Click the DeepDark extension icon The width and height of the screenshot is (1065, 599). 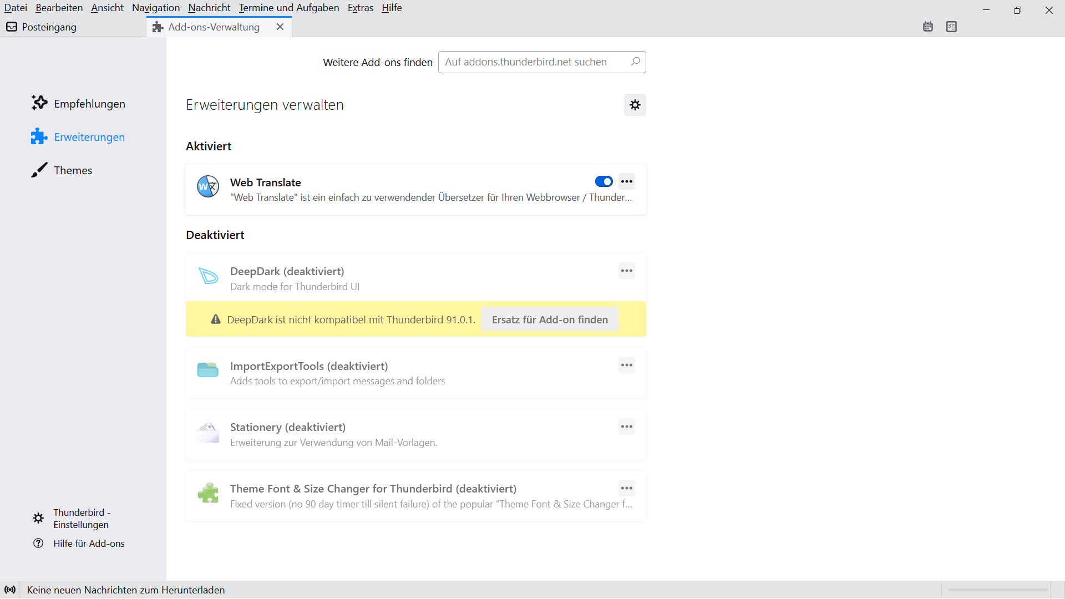pyautogui.click(x=208, y=275)
